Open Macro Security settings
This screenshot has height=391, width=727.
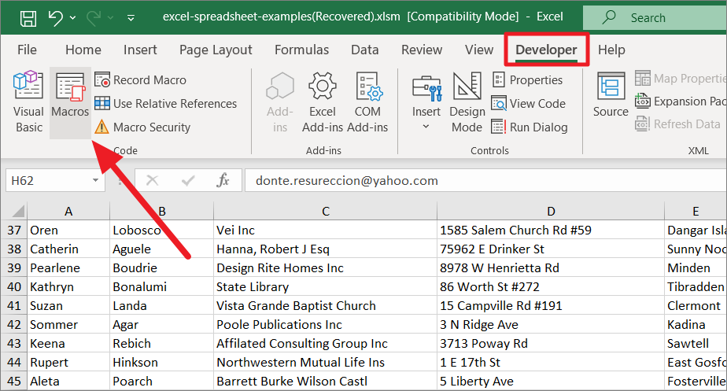click(x=142, y=127)
